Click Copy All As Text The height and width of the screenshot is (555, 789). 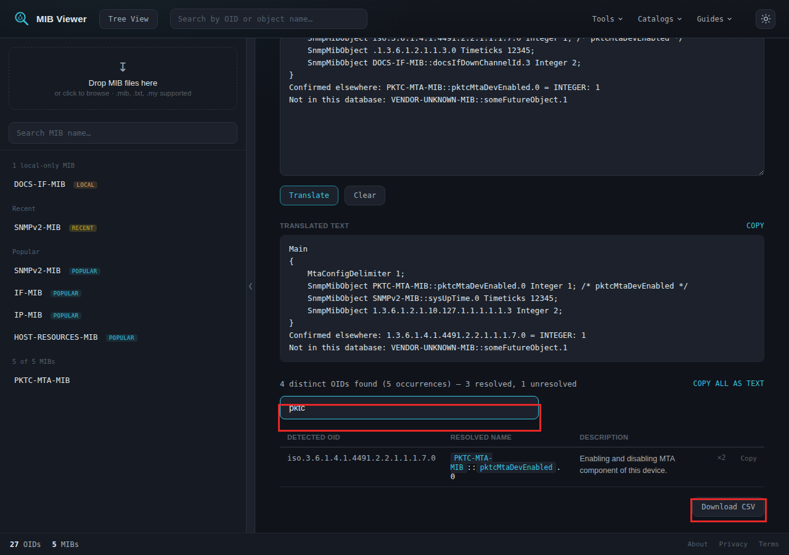(x=729, y=384)
